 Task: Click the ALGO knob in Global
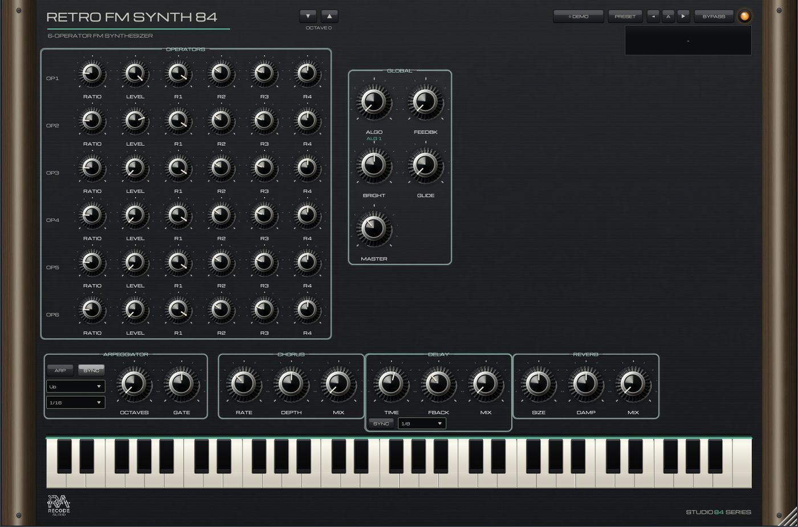coord(374,103)
